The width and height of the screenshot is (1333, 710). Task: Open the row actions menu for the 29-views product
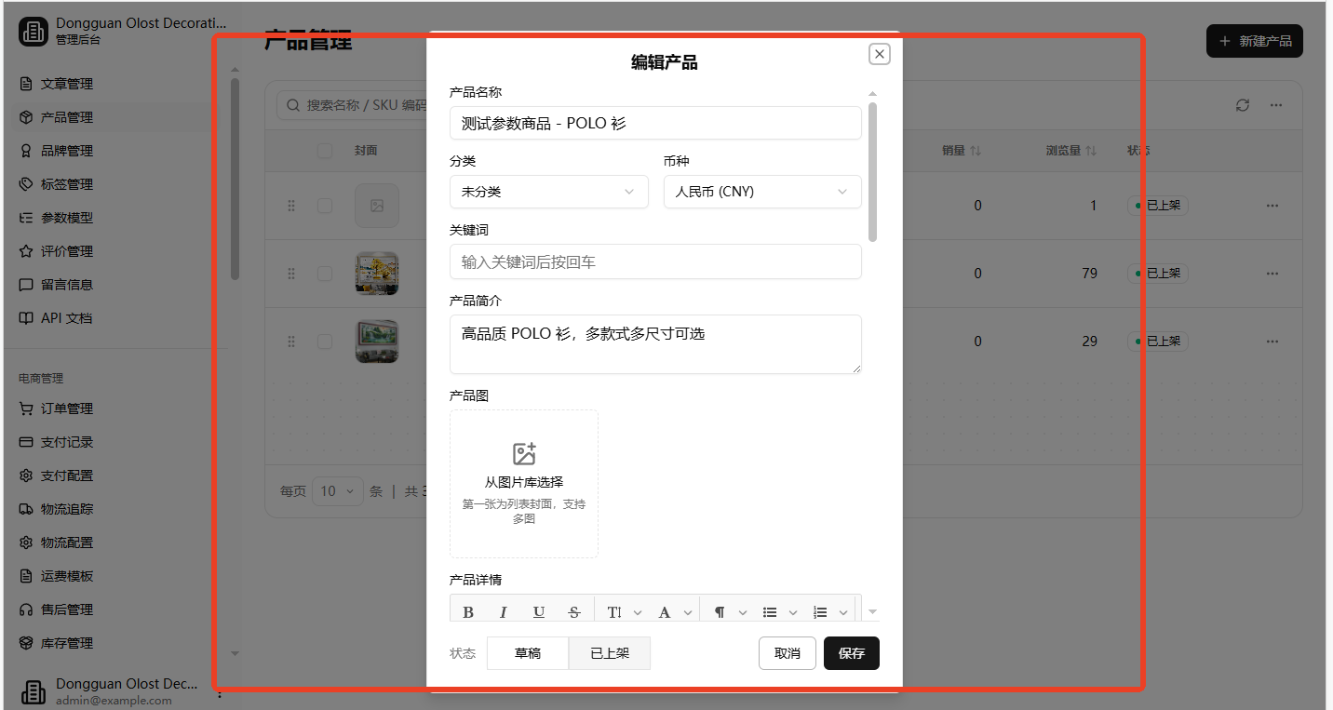[x=1272, y=342]
